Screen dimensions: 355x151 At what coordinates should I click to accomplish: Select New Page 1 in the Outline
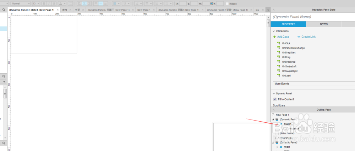click(x=282, y=115)
